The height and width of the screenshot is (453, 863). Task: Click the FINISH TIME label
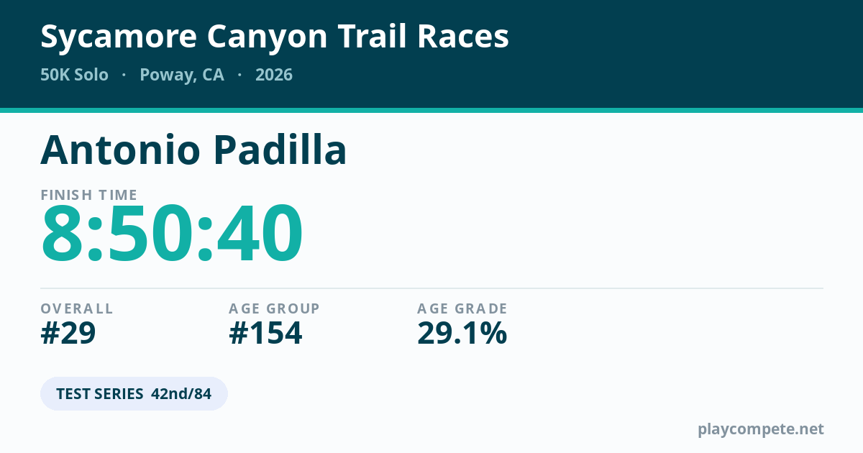89,195
